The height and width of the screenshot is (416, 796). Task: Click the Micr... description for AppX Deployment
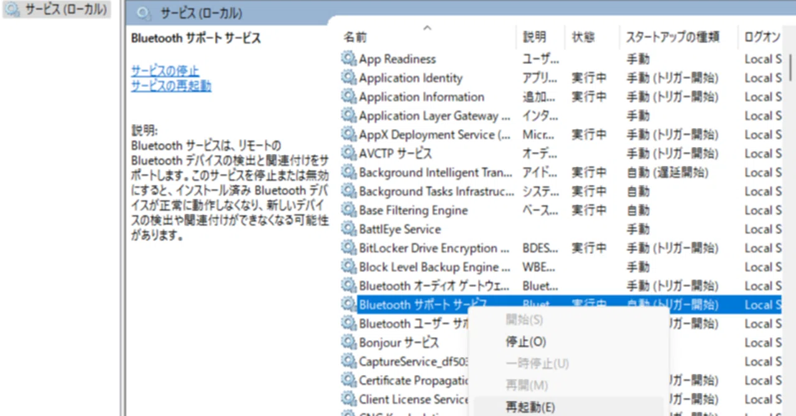click(540, 135)
